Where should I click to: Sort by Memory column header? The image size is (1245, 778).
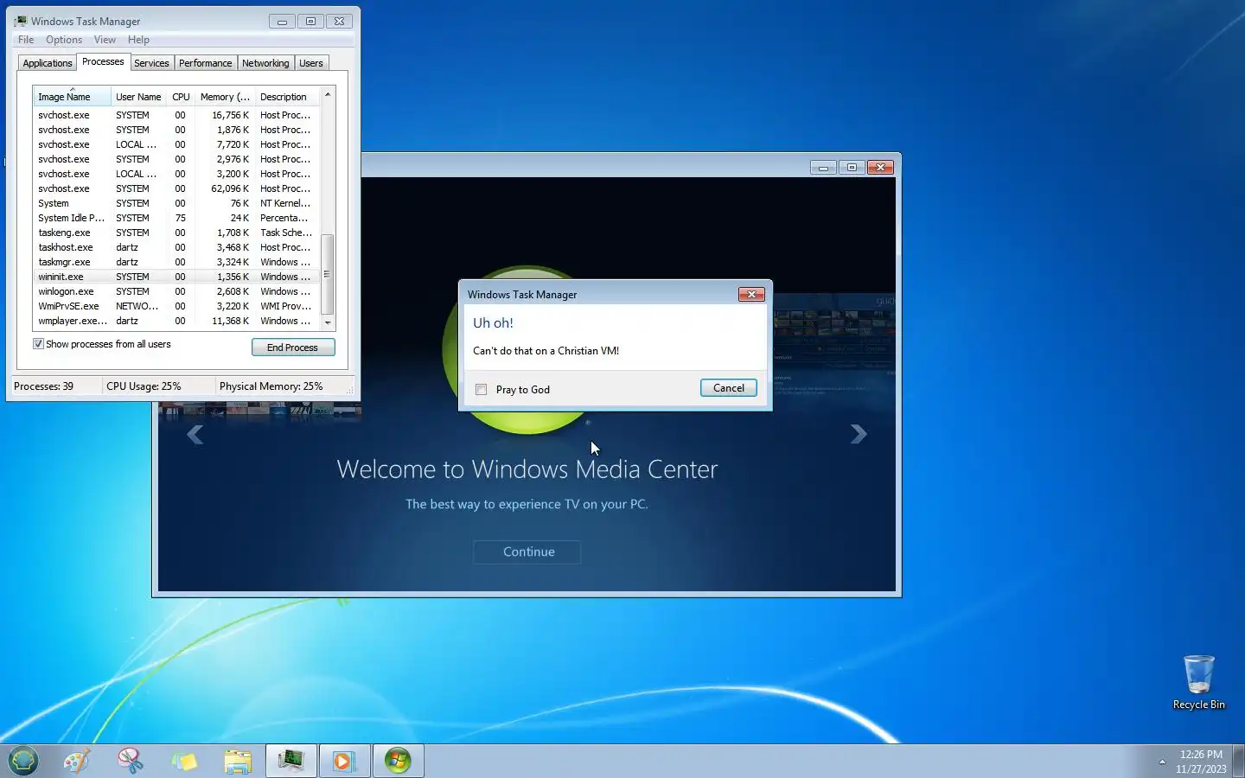[225, 97]
